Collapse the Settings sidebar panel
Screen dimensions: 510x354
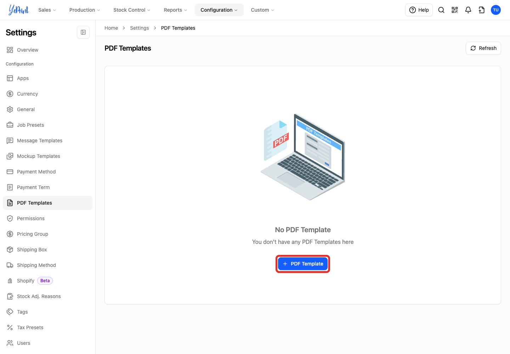coord(83,32)
